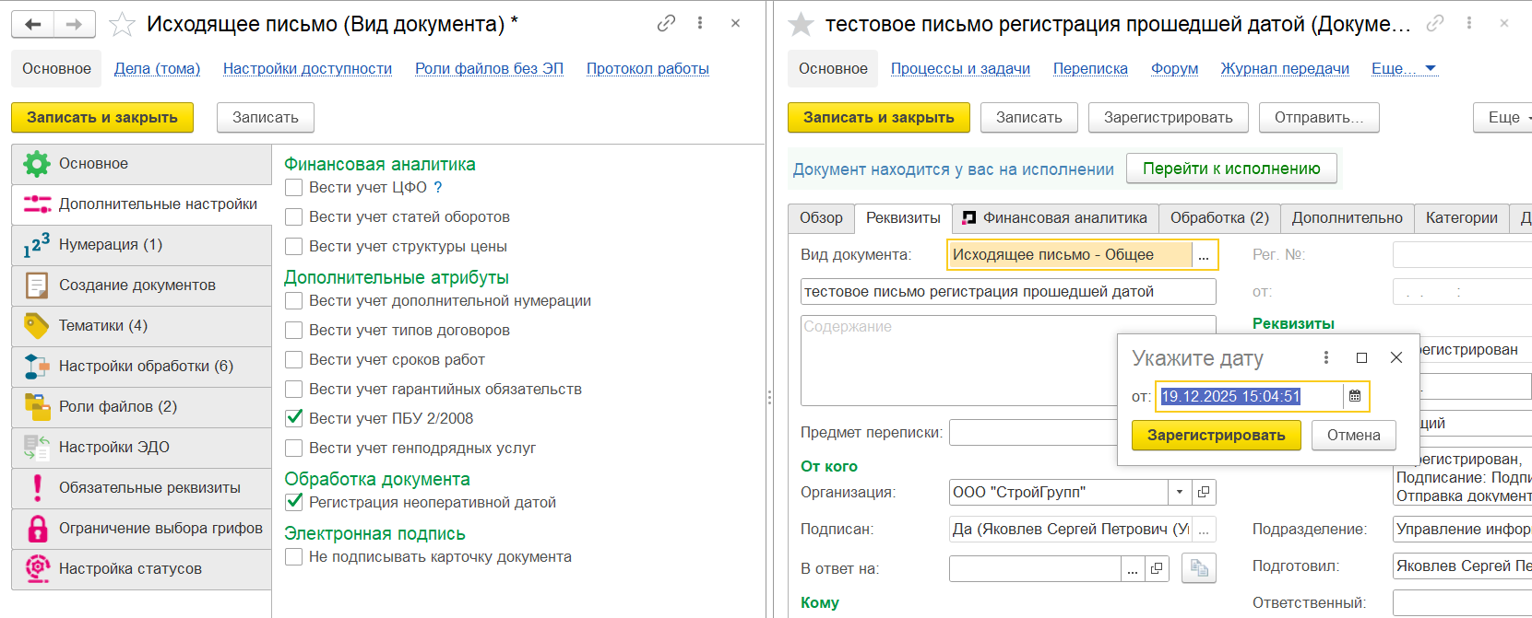
Task: Copy link icon in тестовое письмо window
Action: pyautogui.click(x=1435, y=23)
